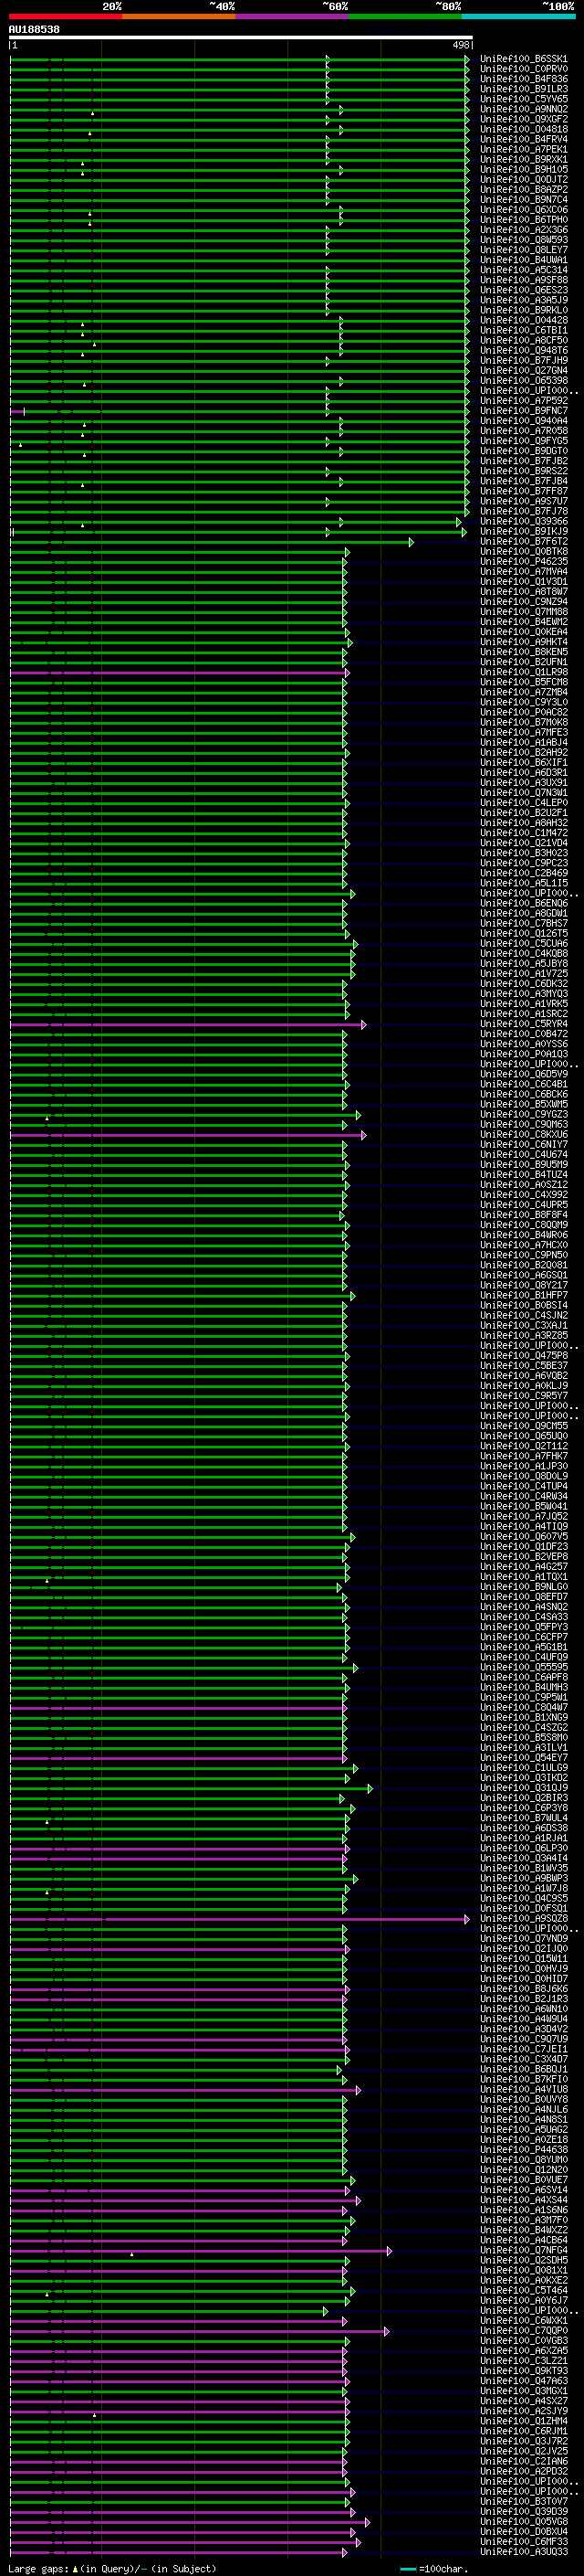Click the purple alignment bar for UniRef100_A9SQZ8

[240, 1919]
